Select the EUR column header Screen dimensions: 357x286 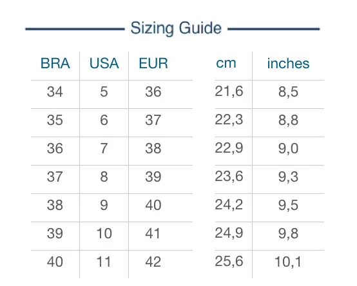153,63
